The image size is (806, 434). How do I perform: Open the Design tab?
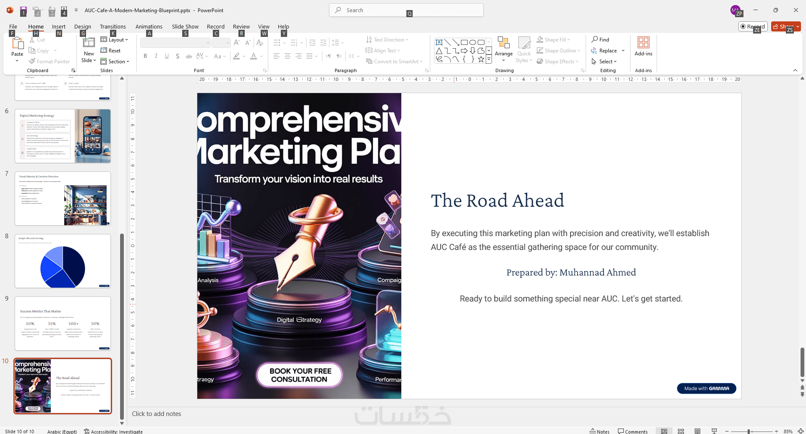83,26
